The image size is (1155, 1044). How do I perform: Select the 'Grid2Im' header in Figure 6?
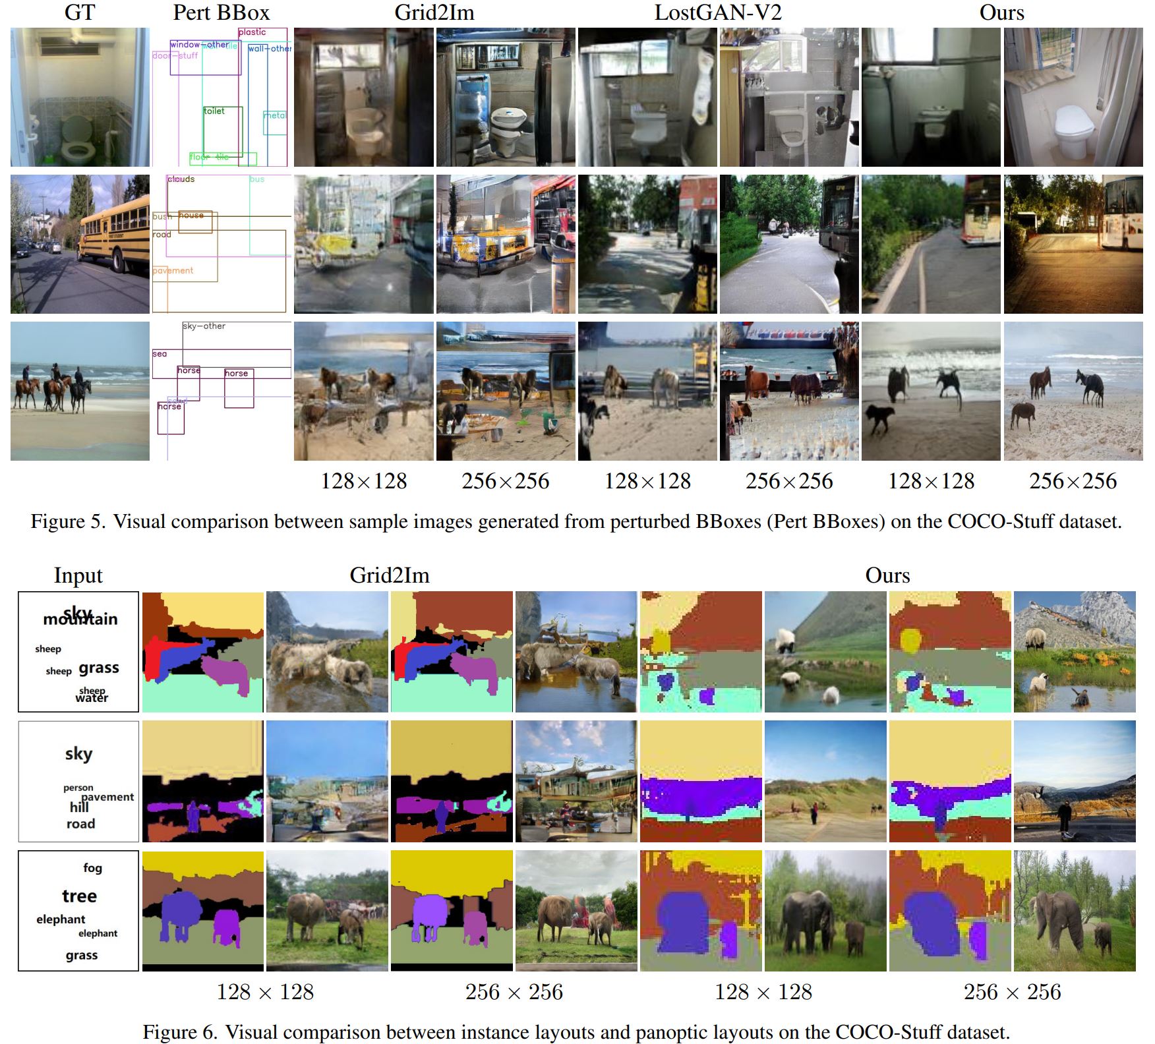390,575
